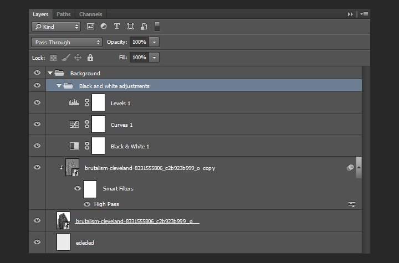
Task: Click the Smart Filters label
Action: 118,189
